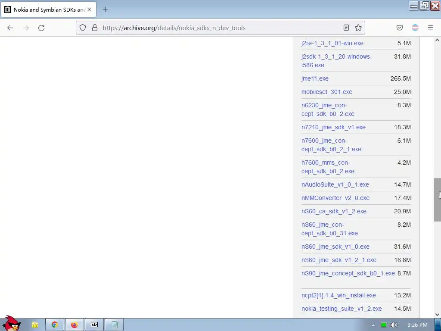View site security lock information
Screen dimensions: 441x331
95,28
